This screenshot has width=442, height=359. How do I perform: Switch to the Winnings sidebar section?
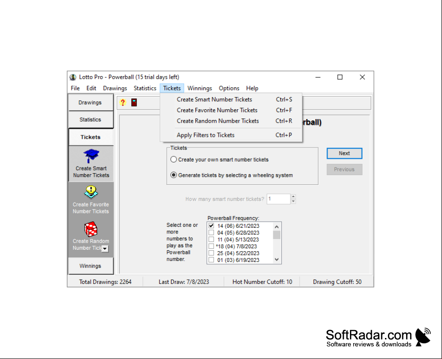91,266
